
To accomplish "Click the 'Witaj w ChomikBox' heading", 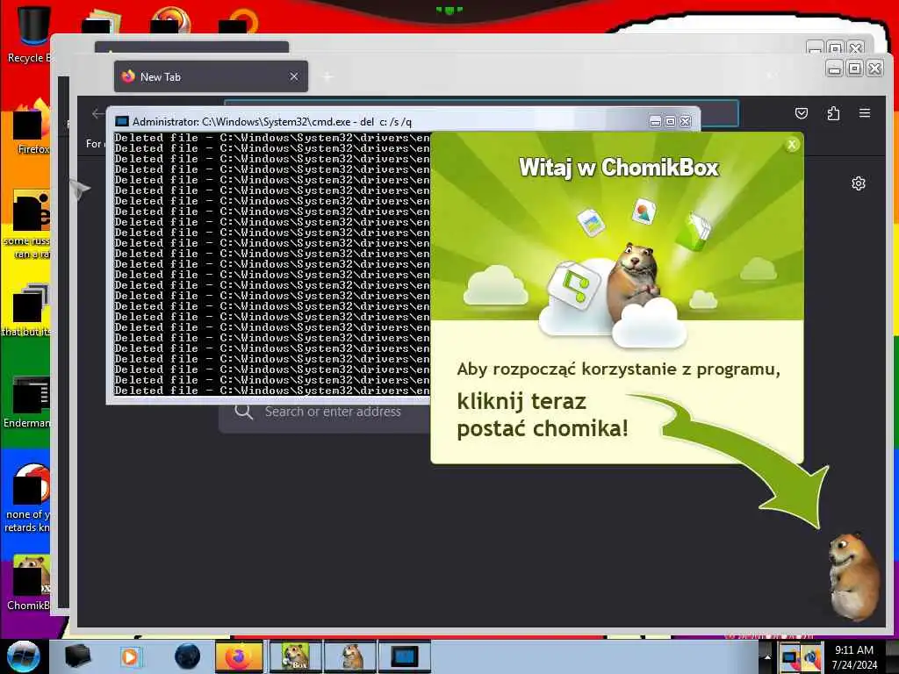I will click(x=619, y=168).
